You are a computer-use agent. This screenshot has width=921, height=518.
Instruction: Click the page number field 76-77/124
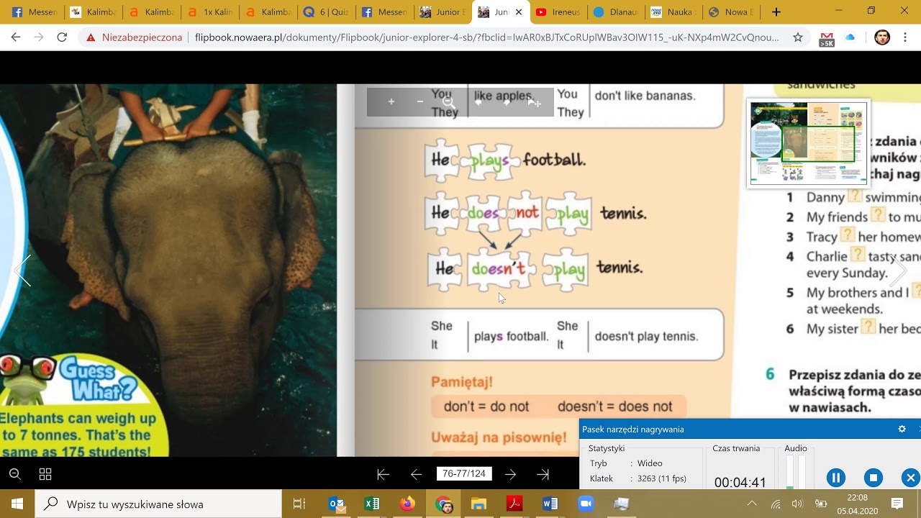point(464,473)
